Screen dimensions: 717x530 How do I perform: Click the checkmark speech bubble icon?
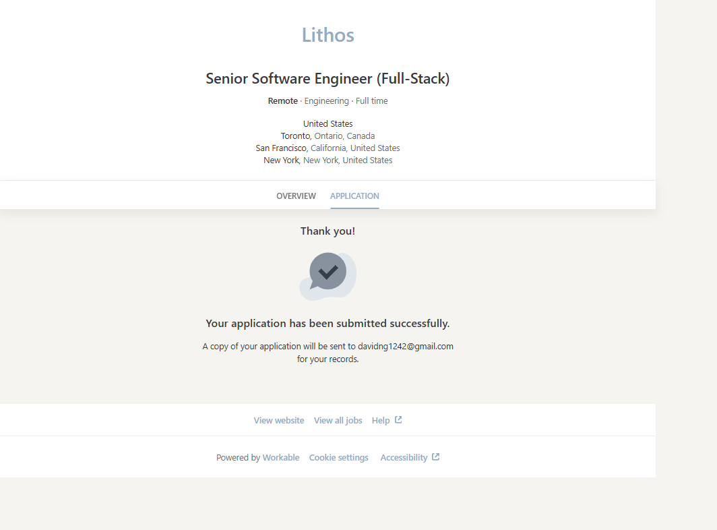[328, 274]
